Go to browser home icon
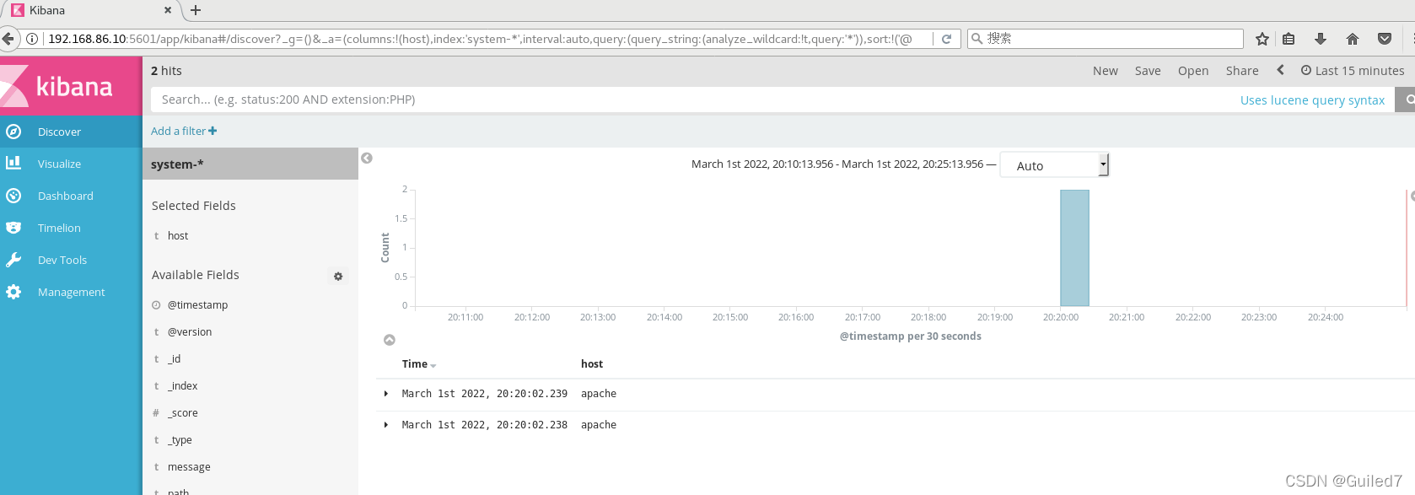 tap(1353, 39)
